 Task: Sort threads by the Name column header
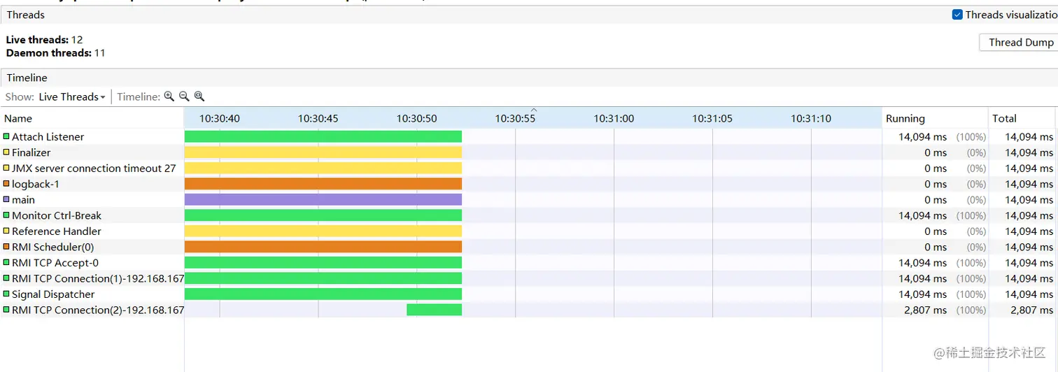92,118
